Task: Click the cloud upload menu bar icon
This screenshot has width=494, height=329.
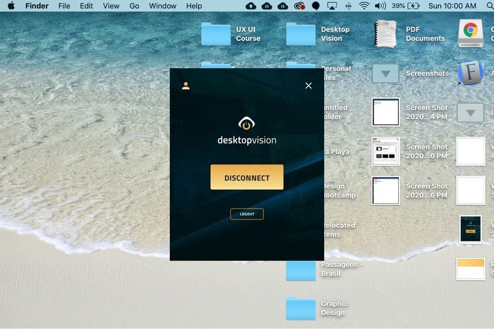Action: click(x=251, y=6)
